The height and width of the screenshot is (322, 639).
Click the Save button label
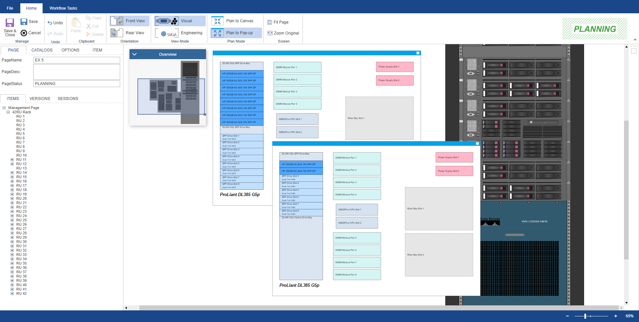(33, 22)
